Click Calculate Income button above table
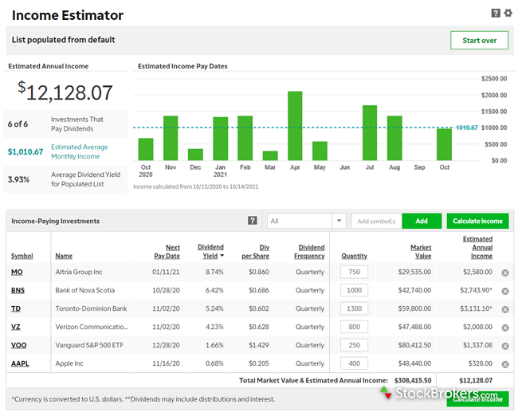 (477, 221)
